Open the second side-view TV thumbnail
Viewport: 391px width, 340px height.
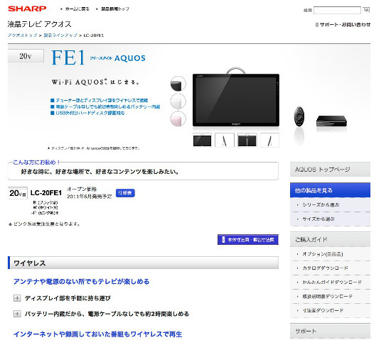click(x=225, y=140)
